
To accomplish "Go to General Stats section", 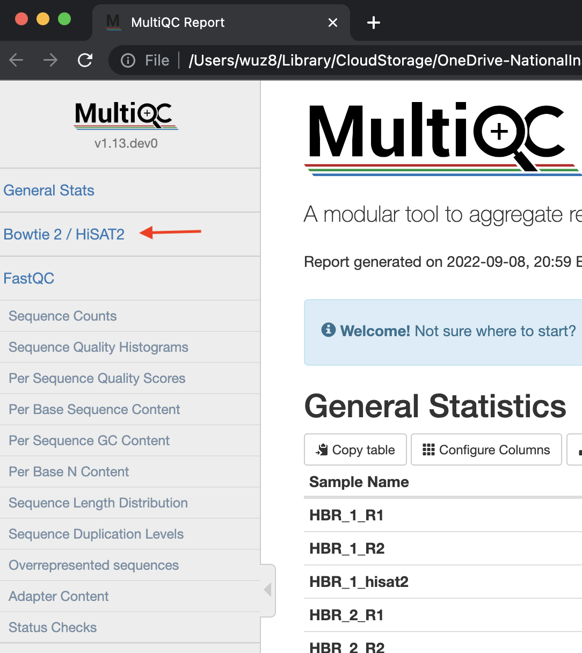I will (x=49, y=191).
